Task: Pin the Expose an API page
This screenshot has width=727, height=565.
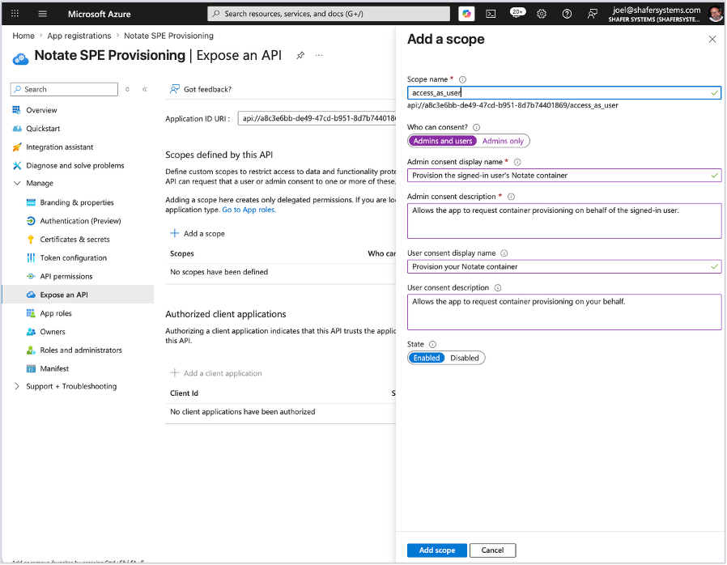Action: 300,56
